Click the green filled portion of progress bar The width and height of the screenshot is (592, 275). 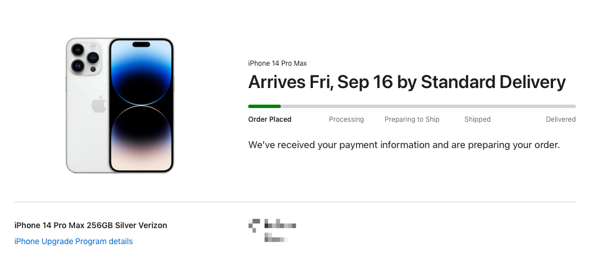(x=264, y=106)
